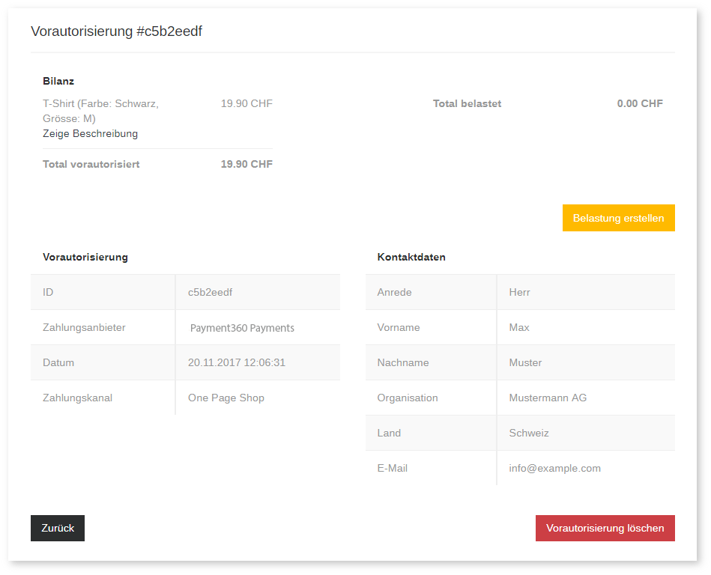This screenshot has height=575, width=711.
Task: Click the organisation name Mustermann AG
Action: point(548,398)
